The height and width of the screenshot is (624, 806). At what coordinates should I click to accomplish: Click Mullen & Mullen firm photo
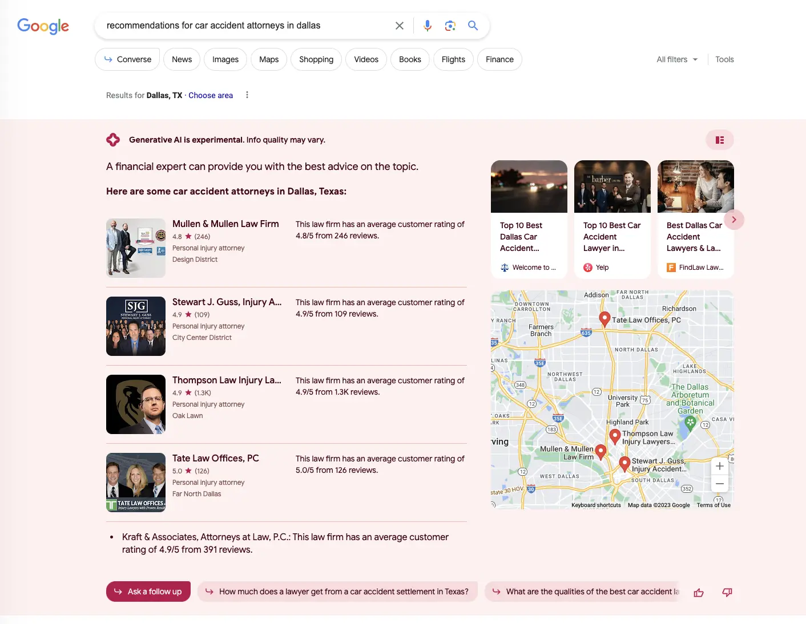136,248
